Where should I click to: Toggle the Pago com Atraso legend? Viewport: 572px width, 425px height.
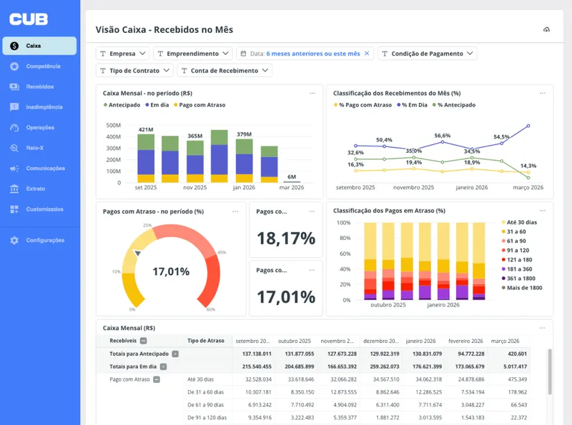click(200, 105)
